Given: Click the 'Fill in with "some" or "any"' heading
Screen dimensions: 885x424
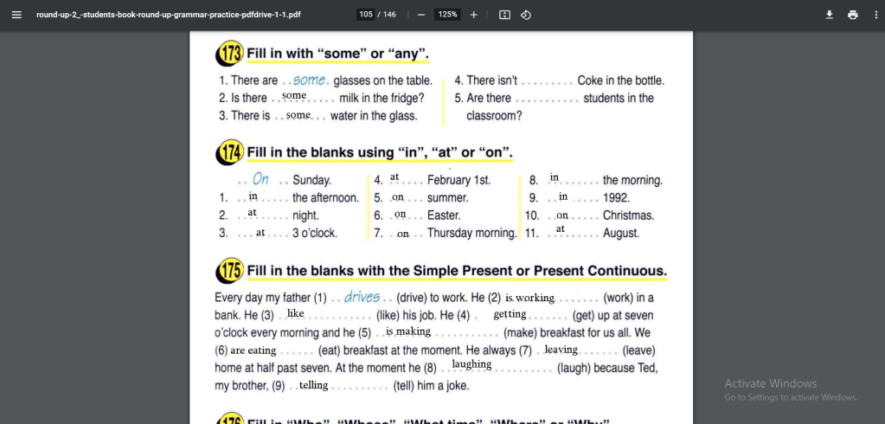Looking at the screenshot, I should click(x=337, y=54).
